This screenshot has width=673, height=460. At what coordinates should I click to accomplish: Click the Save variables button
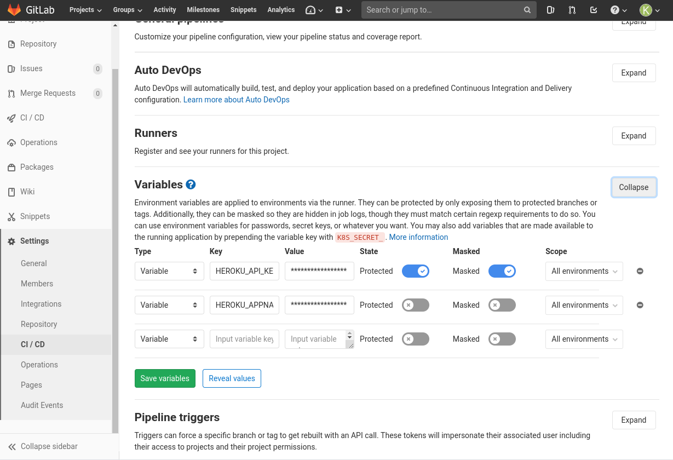click(165, 378)
